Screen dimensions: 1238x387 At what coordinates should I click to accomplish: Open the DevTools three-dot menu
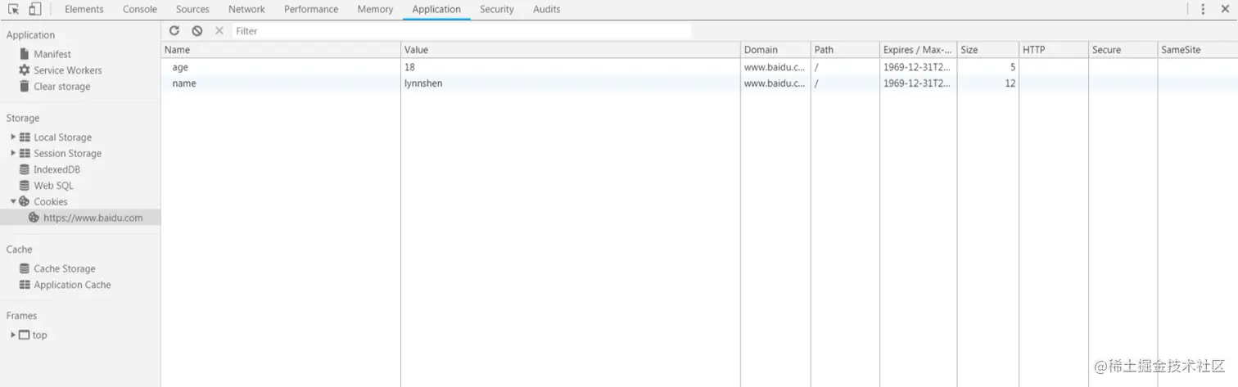(1203, 9)
